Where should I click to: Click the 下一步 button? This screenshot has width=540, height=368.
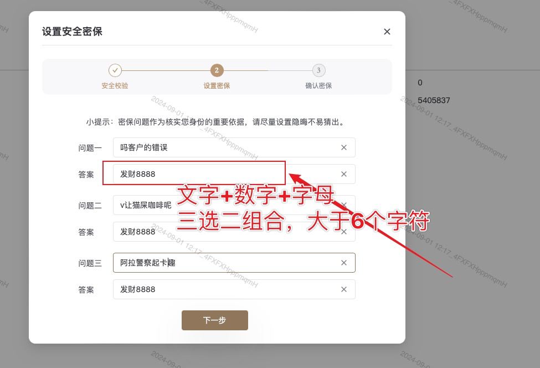(215, 320)
